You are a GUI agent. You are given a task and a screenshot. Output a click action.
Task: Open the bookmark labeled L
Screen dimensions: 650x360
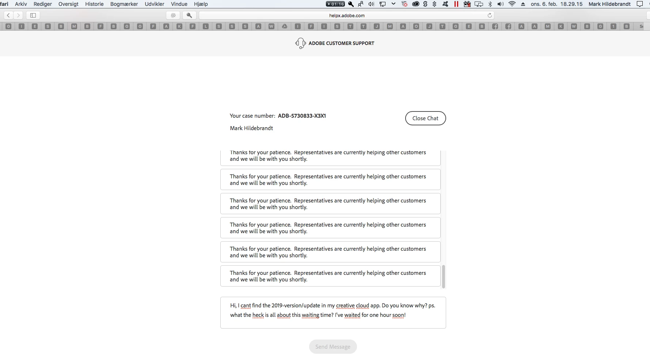click(x=206, y=26)
